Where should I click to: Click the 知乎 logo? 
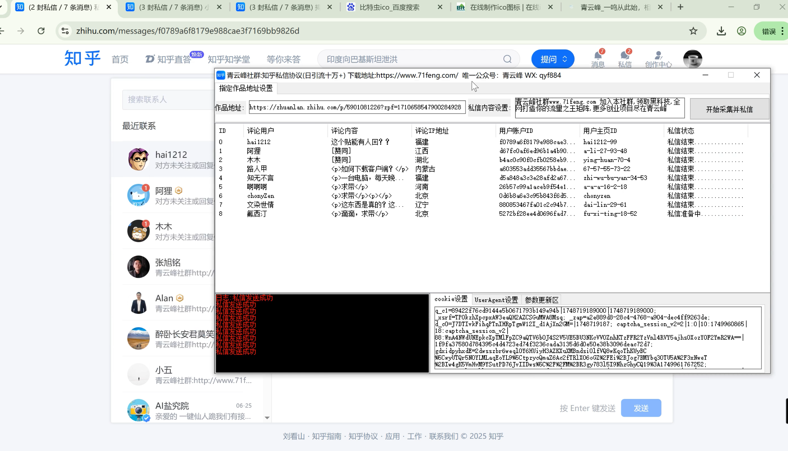82,58
